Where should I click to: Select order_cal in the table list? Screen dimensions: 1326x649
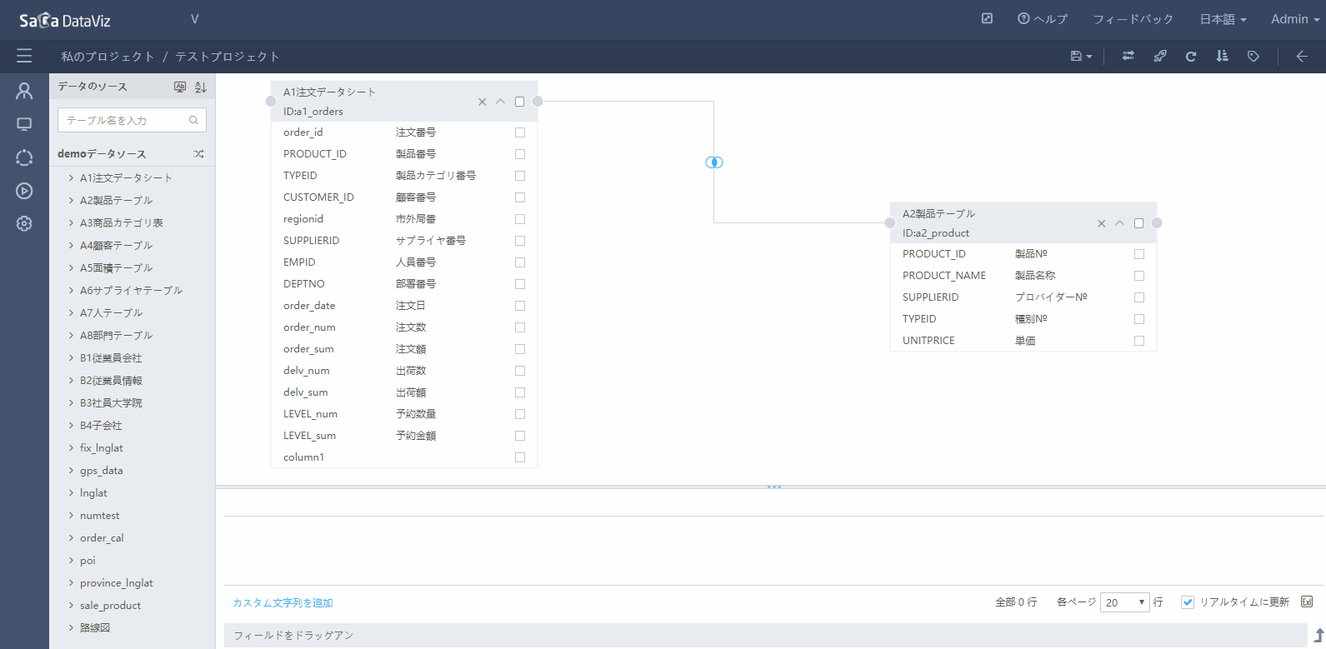(102, 537)
